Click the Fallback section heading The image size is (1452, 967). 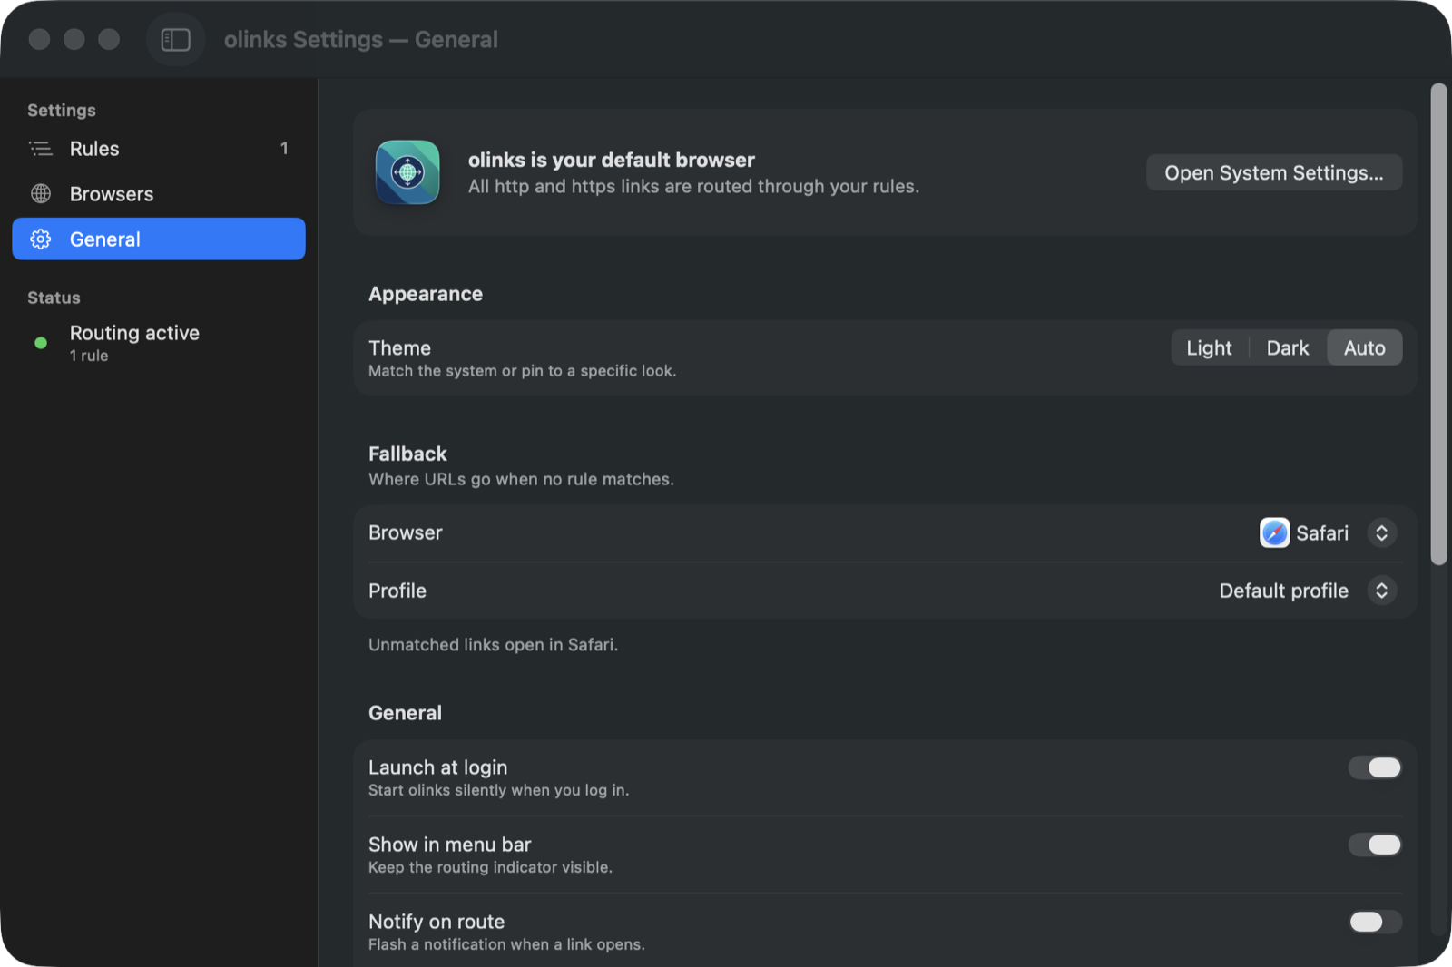[407, 454]
